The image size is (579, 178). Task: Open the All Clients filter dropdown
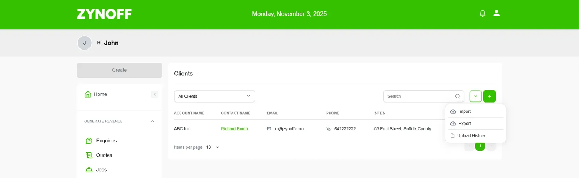(x=215, y=96)
